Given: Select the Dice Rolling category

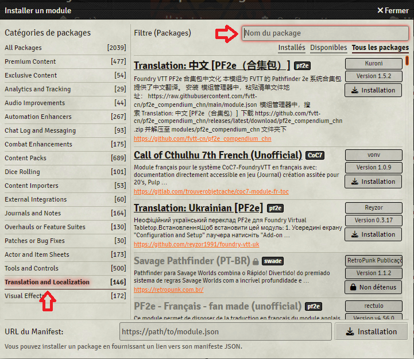Looking at the screenshot, I should click(22, 172).
